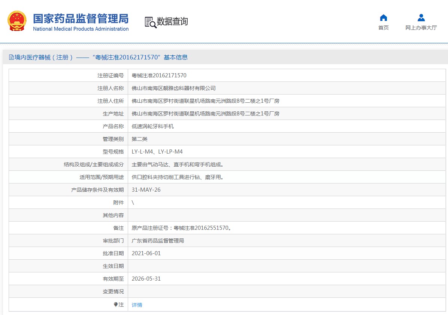
Task: Click the 备注 row label
Action: pos(119,228)
